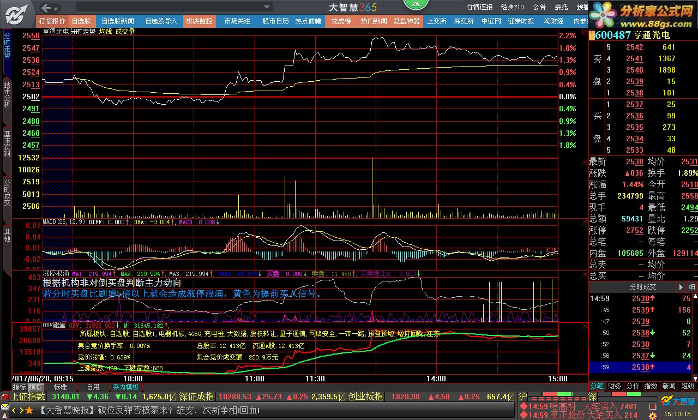Click the 存为模板 button
Image resolution: width=698 pixels, height=420 pixels.
pyautogui.click(x=125, y=387)
